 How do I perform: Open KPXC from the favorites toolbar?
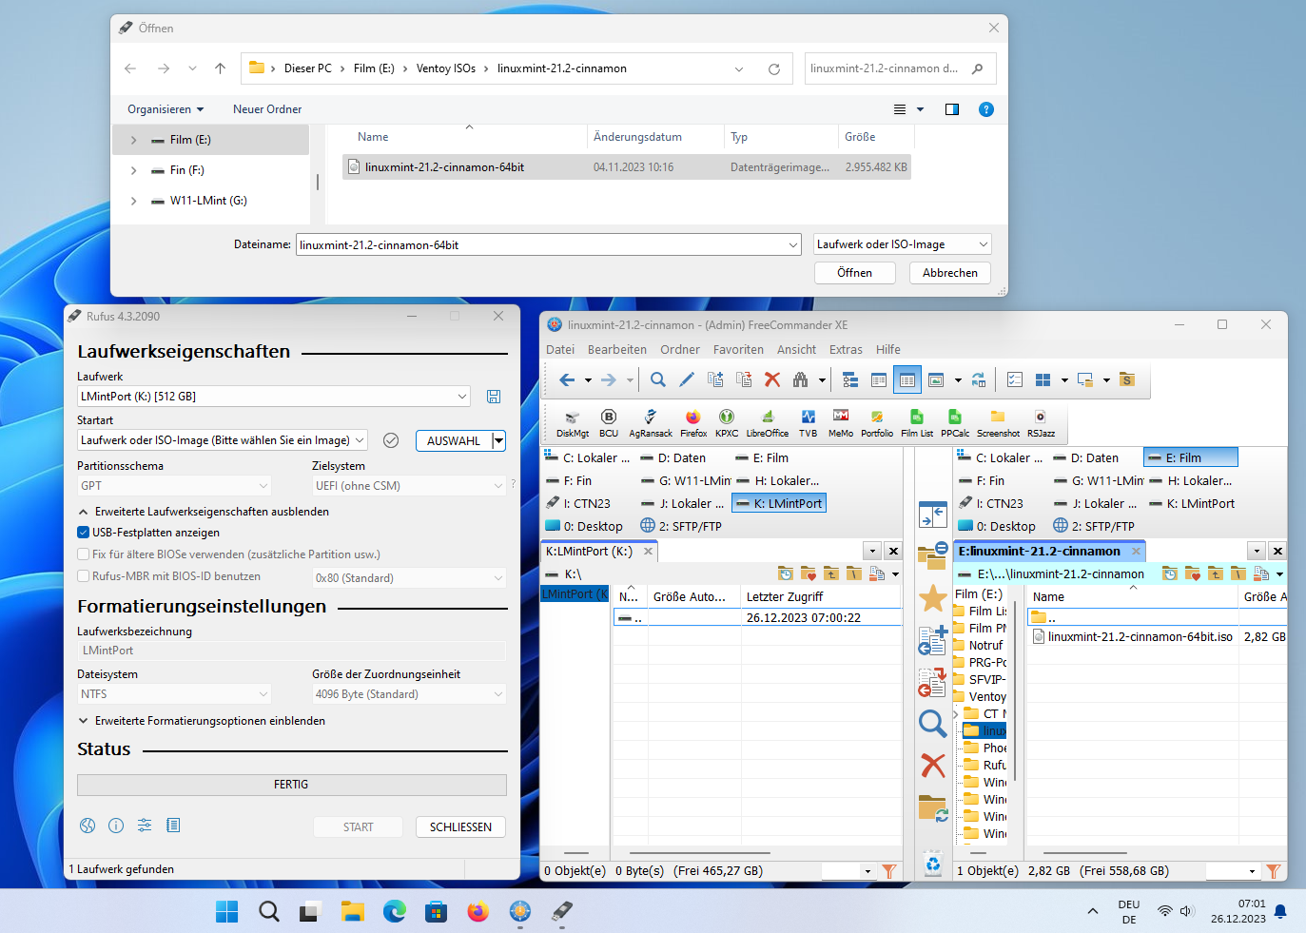tap(727, 423)
